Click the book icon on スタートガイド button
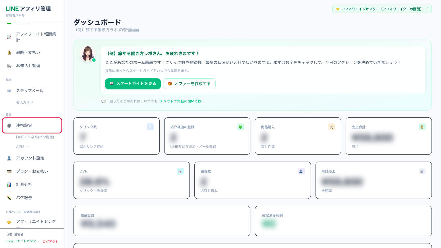Viewport: 441px width, 248px height. click(x=112, y=84)
